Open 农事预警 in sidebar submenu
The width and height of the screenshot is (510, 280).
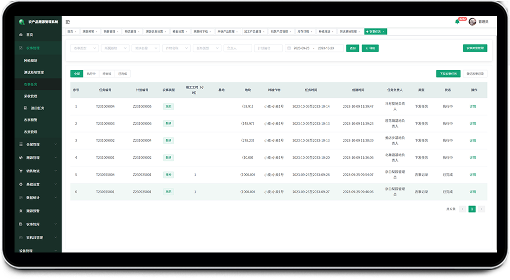30,120
